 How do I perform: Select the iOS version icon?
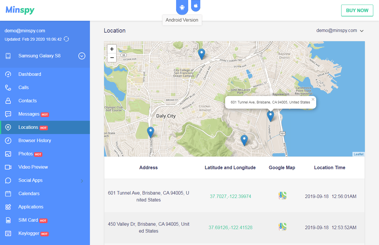click(x=196, y=6)
